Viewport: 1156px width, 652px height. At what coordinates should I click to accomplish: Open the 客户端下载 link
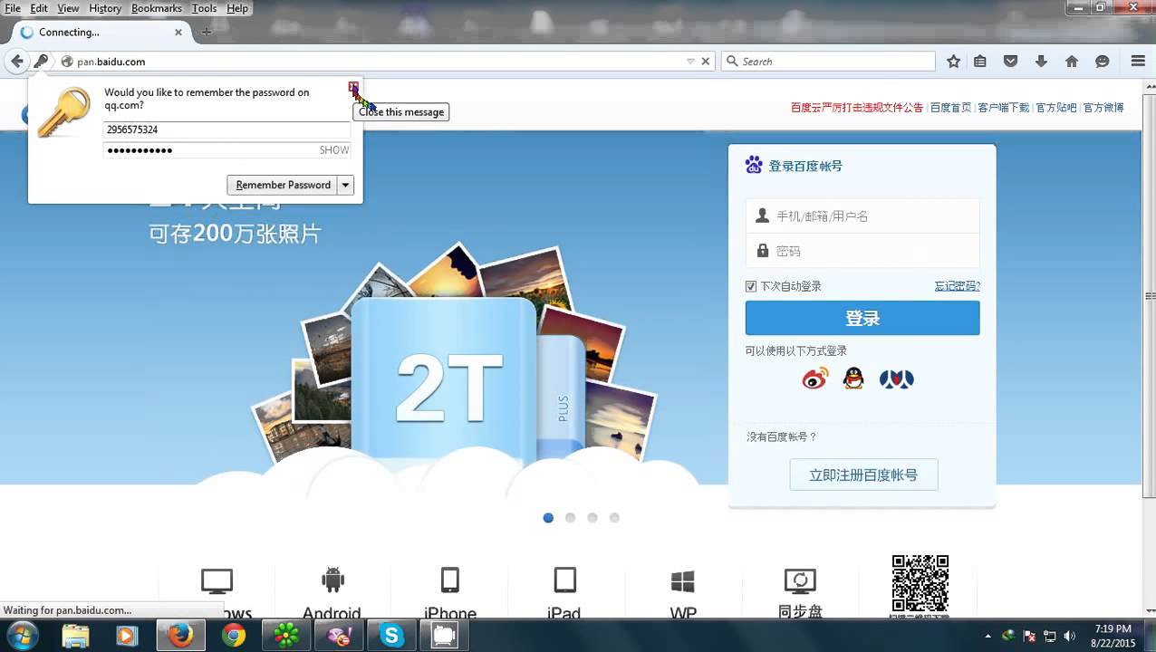1004,107
